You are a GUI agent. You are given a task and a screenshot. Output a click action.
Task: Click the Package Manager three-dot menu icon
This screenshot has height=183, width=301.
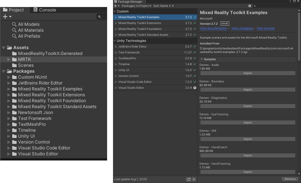click(x=290, y=1)
